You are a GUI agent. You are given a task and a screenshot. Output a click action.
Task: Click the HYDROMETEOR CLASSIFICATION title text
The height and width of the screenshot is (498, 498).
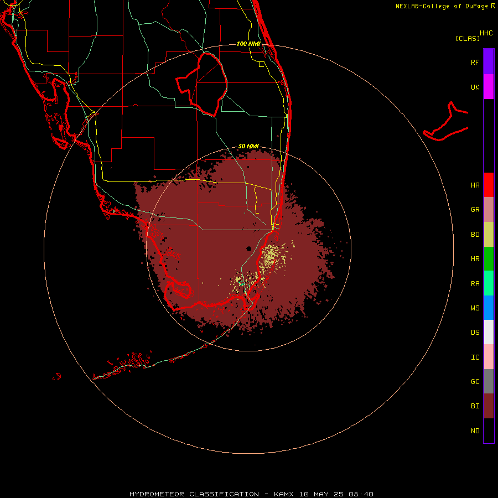pos(194,494)
